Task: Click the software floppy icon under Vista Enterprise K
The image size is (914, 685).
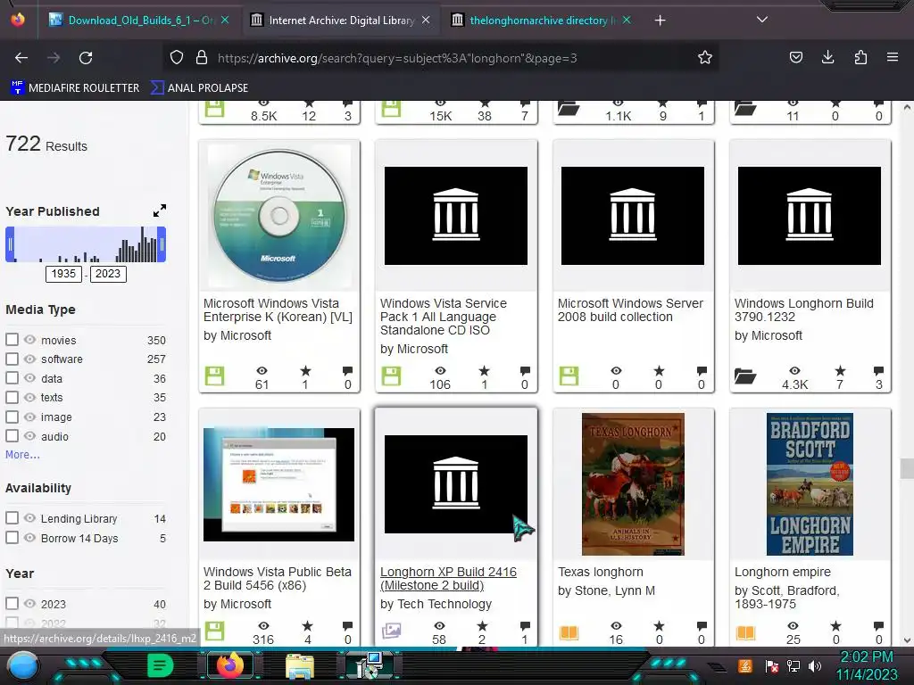Action: 214,376
